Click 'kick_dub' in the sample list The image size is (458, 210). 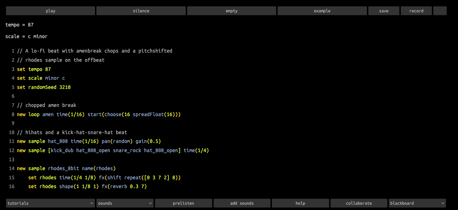click(62, 150)
